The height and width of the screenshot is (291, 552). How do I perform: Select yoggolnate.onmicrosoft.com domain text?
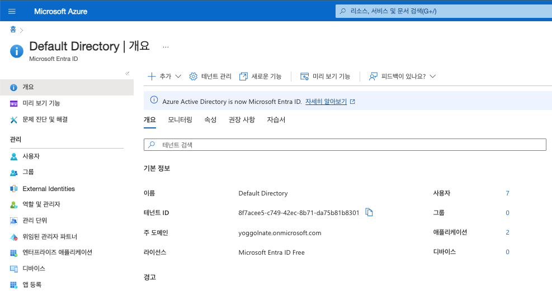280,233
